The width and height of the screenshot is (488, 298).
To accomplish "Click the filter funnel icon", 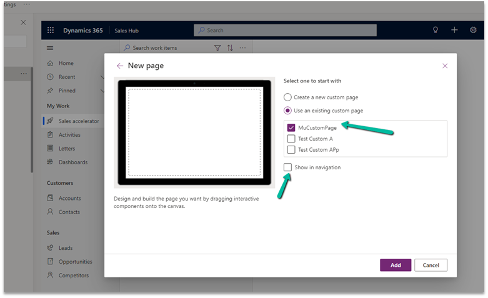I will [x=217, y=48].
